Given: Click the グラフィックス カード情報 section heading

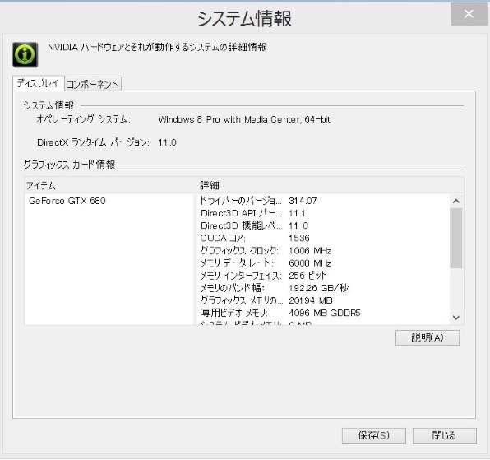Looking at the screenshot, I should click(x=69, y=165).
